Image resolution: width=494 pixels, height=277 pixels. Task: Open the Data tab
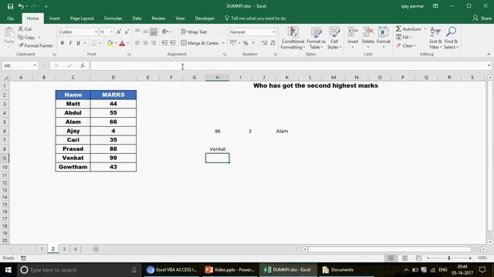[x=137, y=18]
